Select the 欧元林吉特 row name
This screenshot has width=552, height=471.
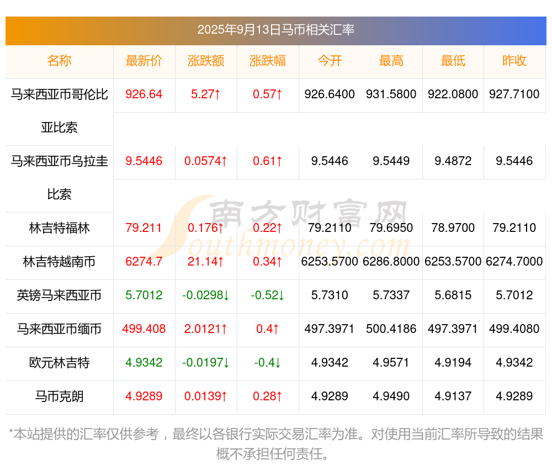click(x=59, y=363)
